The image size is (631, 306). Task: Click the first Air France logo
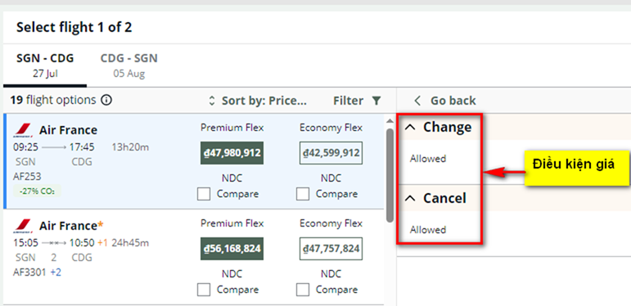coord(24,130)
